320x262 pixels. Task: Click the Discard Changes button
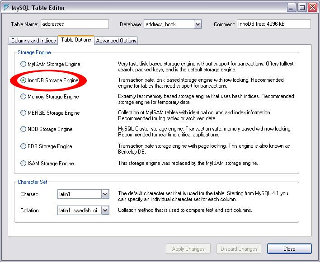239,249
